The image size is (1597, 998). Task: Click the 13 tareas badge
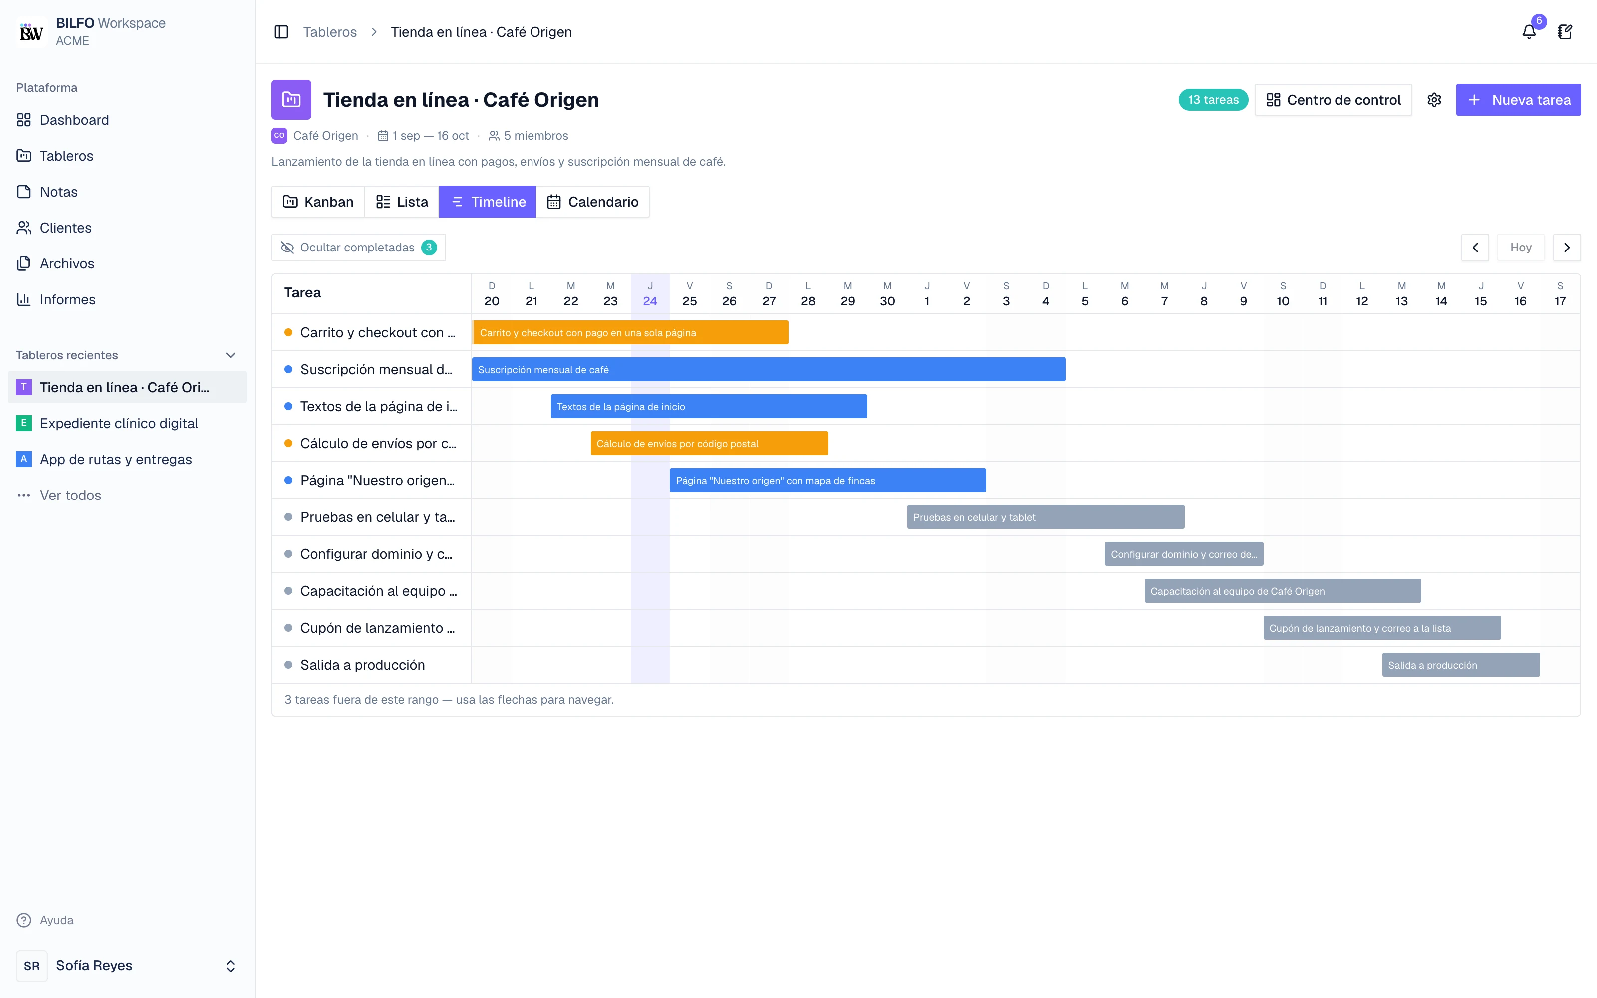(x=1213, y=100)
